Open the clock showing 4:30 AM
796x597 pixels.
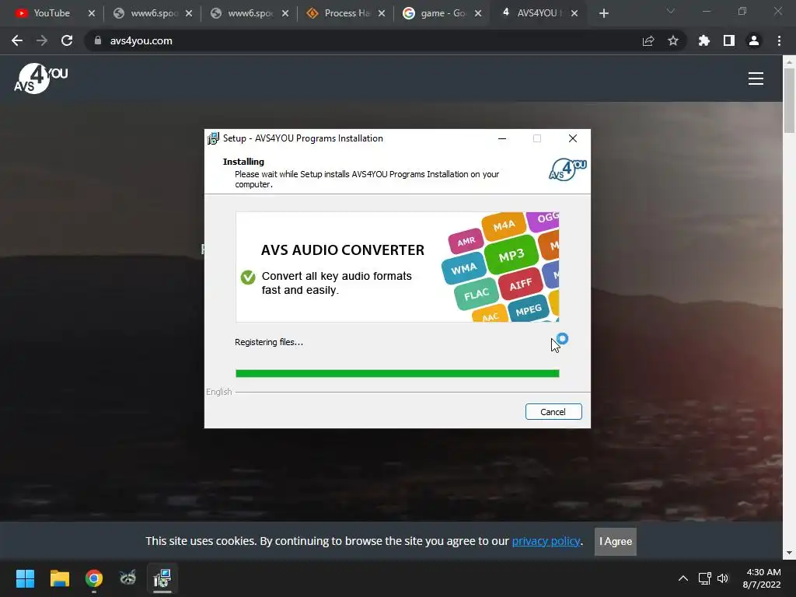(762, 578)
